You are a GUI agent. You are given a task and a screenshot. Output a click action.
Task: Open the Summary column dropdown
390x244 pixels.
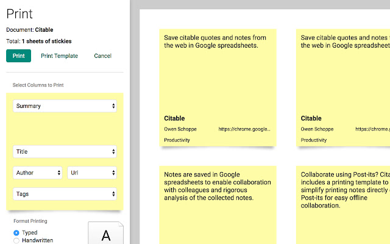click(65, 106)
